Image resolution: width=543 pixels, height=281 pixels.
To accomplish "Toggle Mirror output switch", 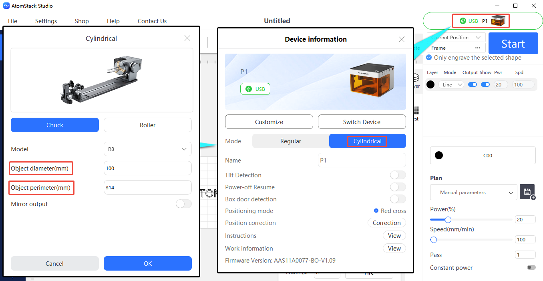I will (x=184, y=204).
